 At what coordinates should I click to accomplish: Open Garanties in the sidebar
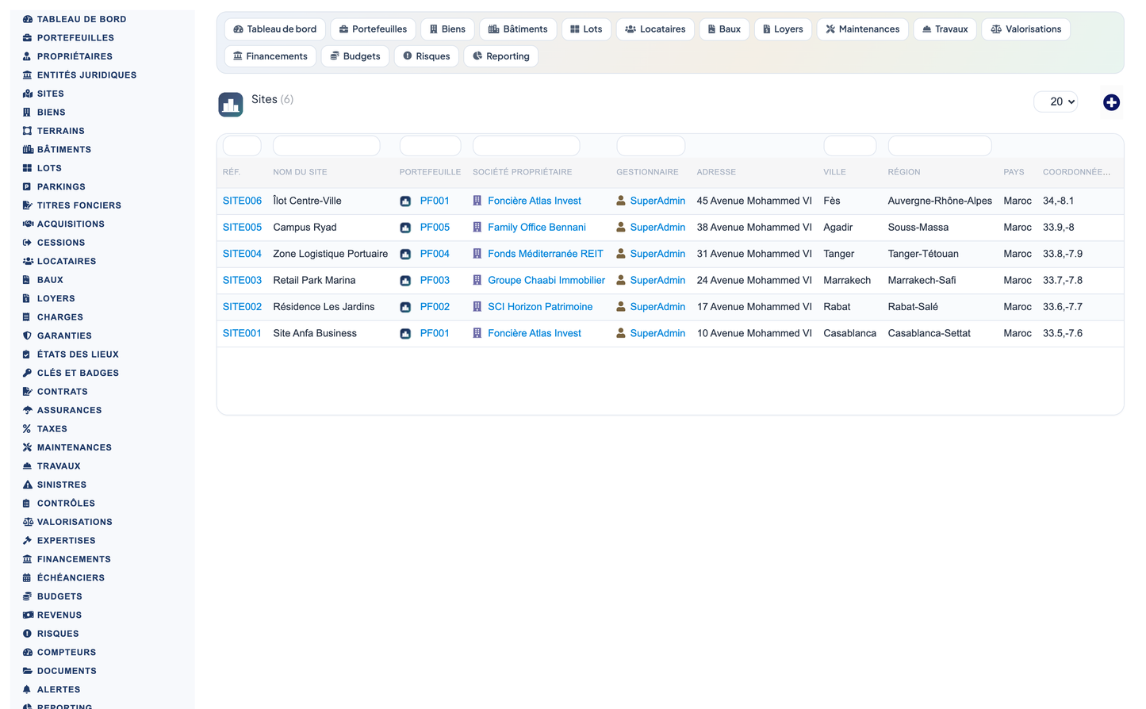click(64, 336)
